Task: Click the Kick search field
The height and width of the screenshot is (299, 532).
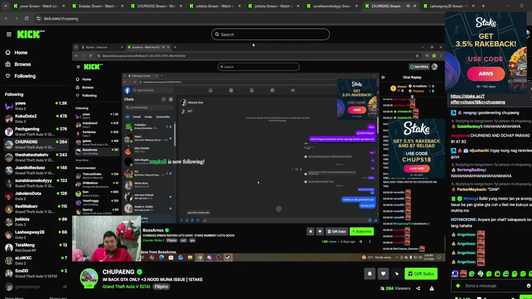Action: click(x=271, y=34)
